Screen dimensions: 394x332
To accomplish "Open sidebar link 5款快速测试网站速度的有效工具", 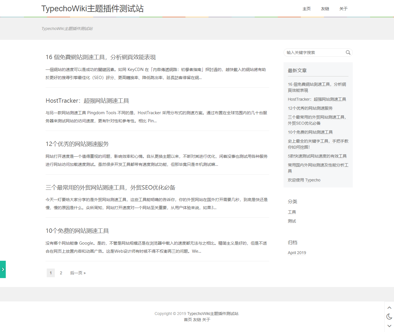I will point(317,156).
